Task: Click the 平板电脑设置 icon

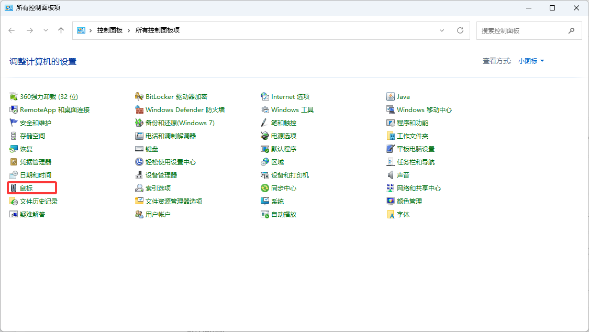Action: pos(390,149)
